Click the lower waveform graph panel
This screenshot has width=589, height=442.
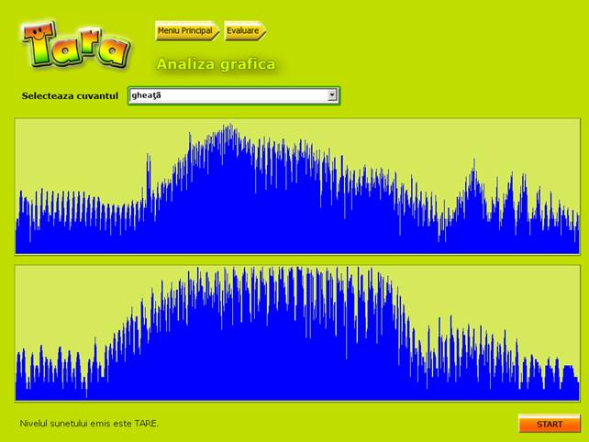297,333
